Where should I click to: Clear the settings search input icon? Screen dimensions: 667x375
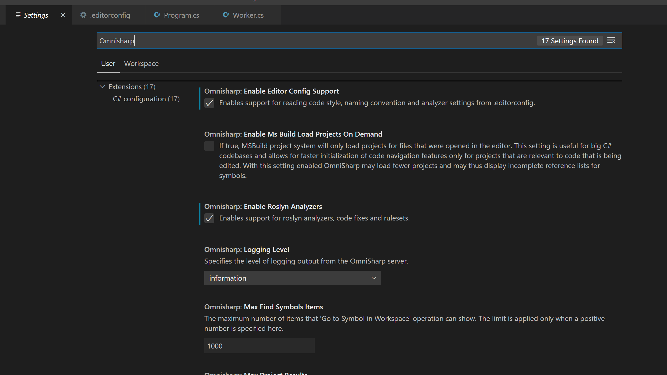(x=611, y=41)
